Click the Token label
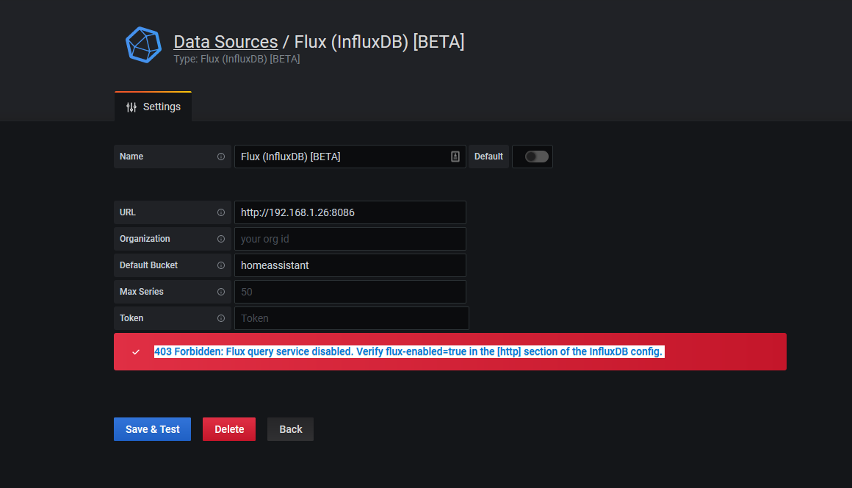This screenshot has height=488, width=852. tap(131, 318)
